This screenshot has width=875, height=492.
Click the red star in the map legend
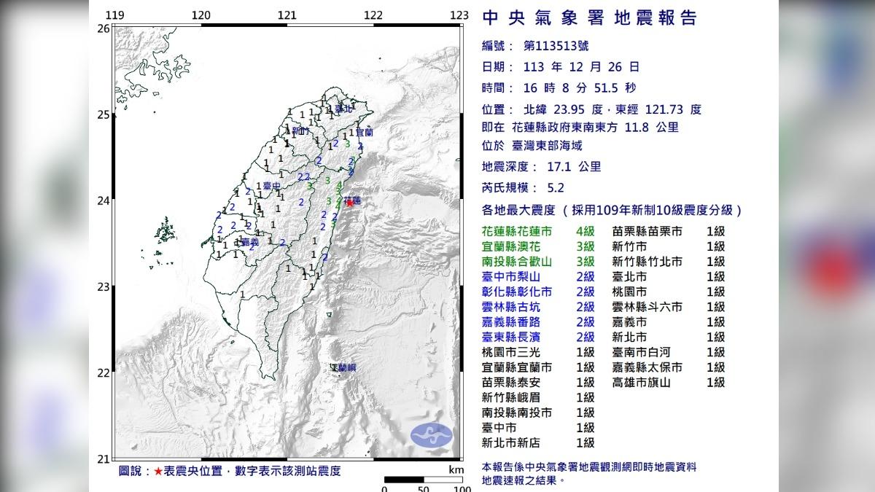click(x=157, y=472)
